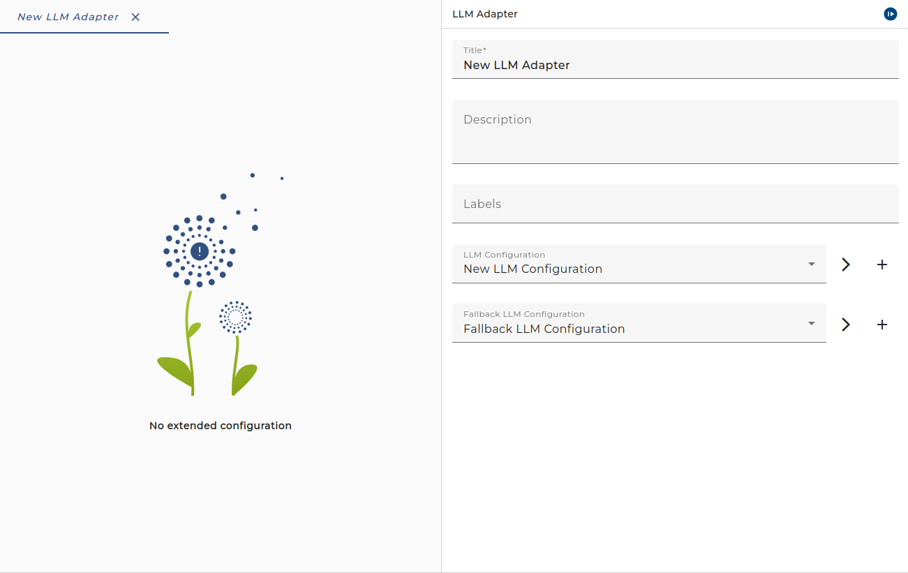Screen dimensions: 908x573
Task: Open the selected LLM Configuration via its chevron
Action: (846, 265)
